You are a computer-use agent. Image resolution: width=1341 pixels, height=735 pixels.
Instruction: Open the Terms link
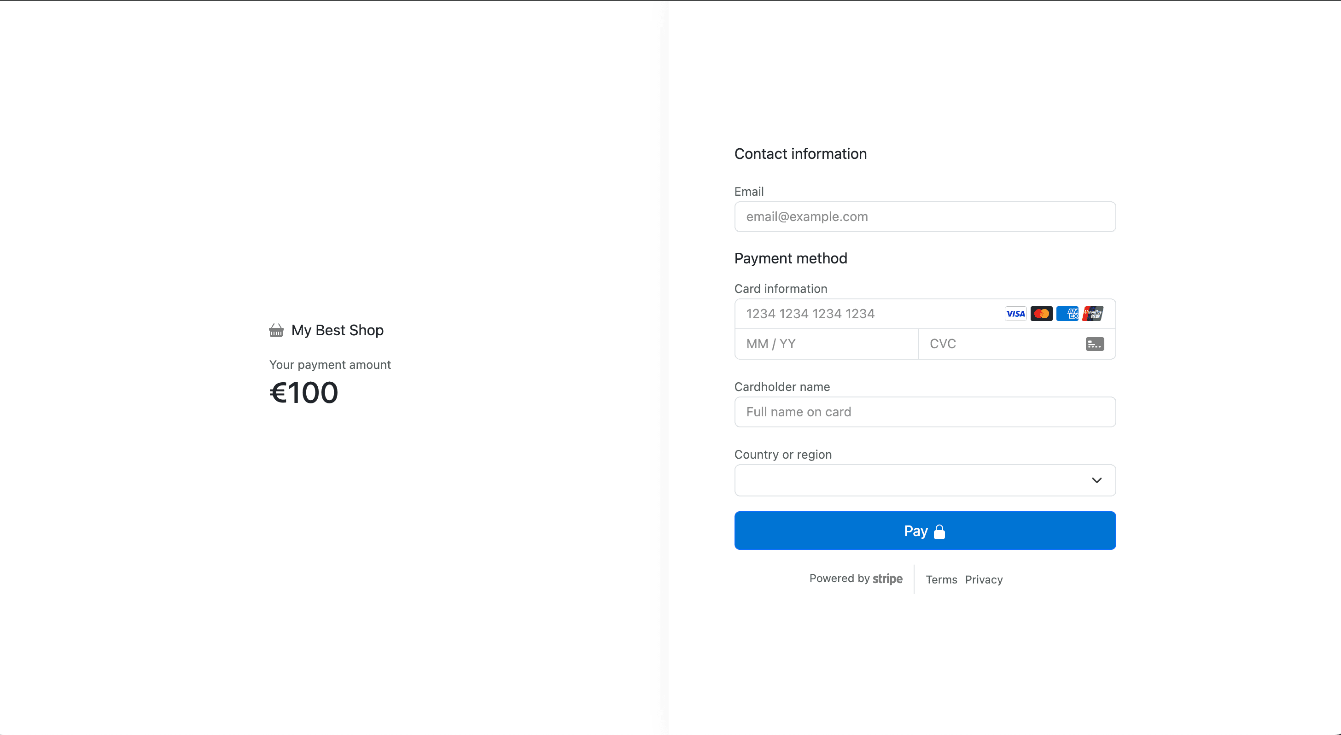click(x=941, y=579)
